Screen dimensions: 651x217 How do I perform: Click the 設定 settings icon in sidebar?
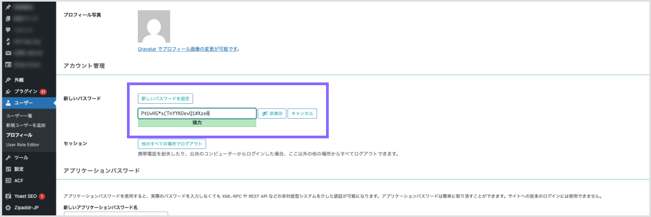coord(9,169)
